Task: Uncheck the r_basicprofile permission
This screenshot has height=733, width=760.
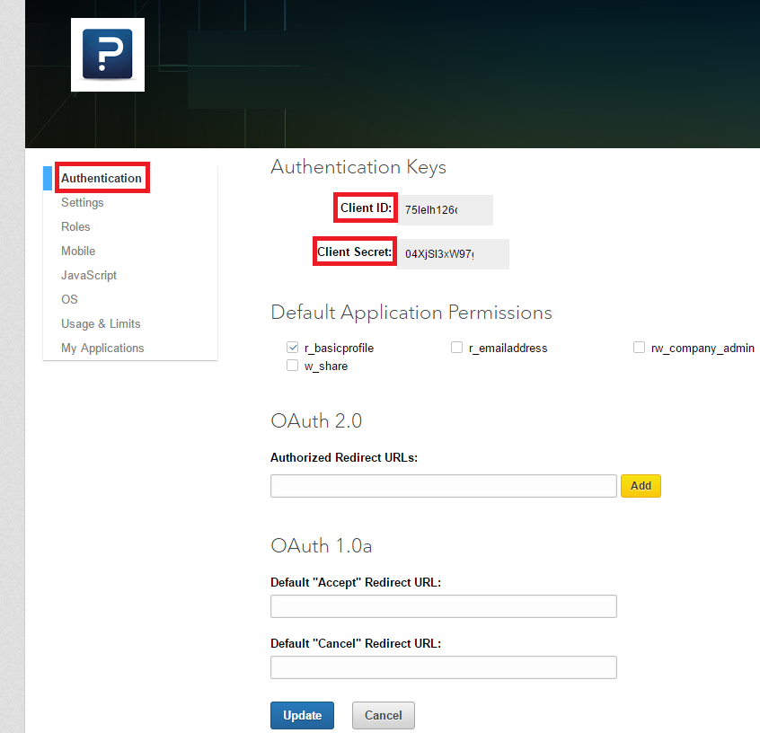Action: [292, 347]
